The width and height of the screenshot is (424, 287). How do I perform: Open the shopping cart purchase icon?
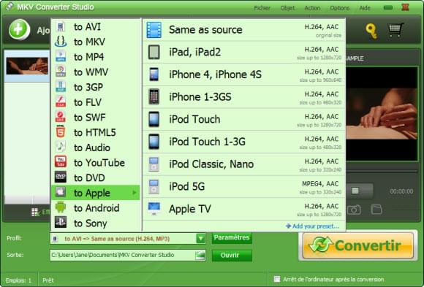point(395,30)
